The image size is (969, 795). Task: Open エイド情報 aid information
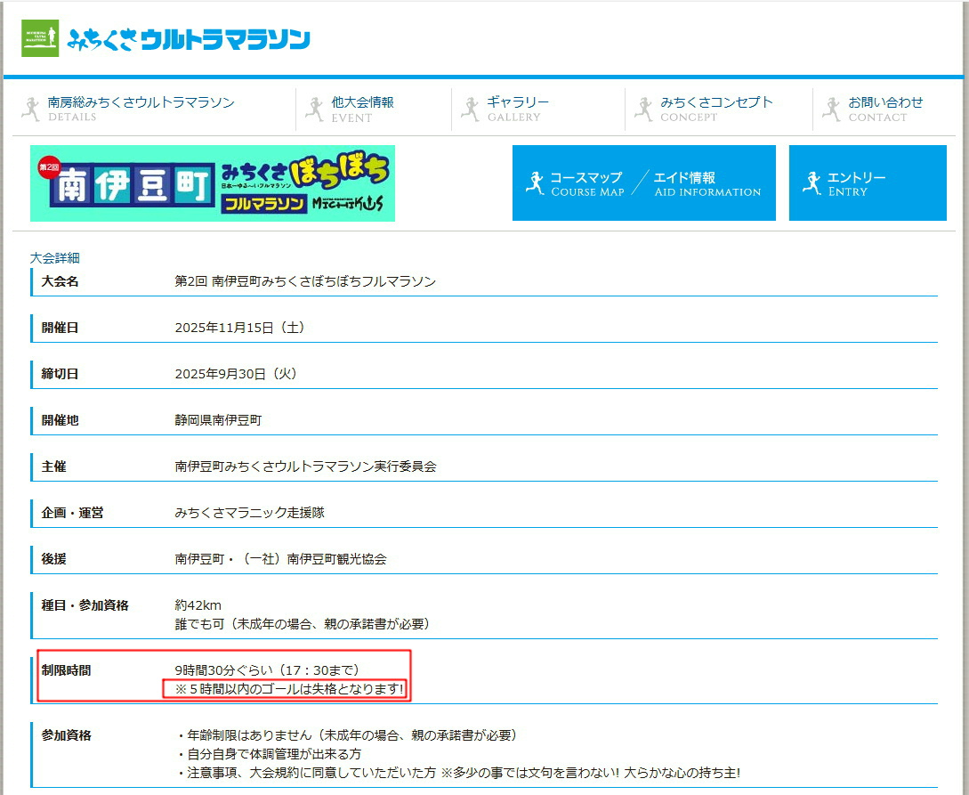(707, 183)
